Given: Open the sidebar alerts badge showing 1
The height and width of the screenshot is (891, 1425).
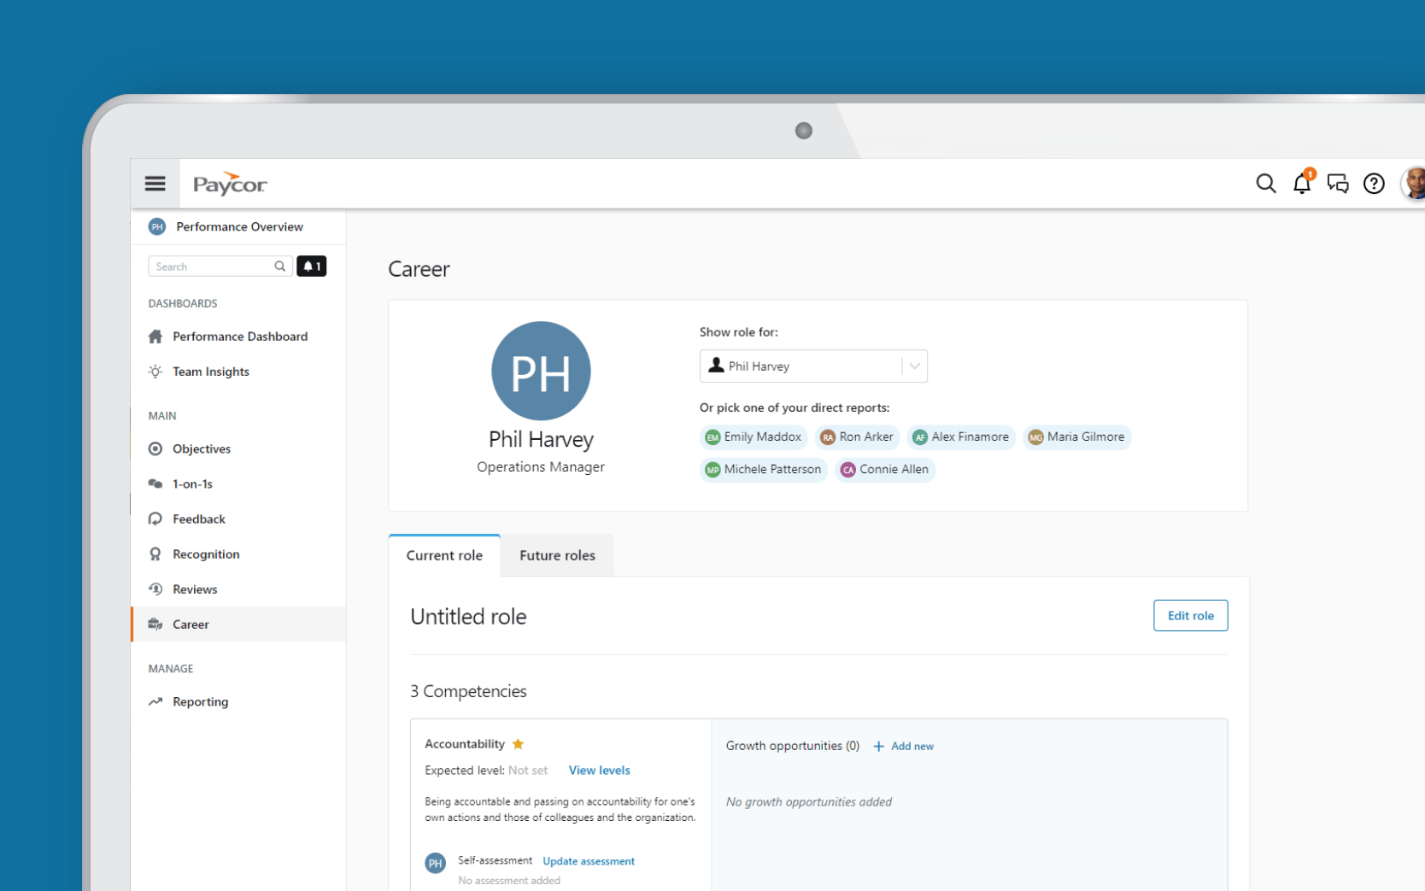Looking at the screenshot, I should (312, 267).
